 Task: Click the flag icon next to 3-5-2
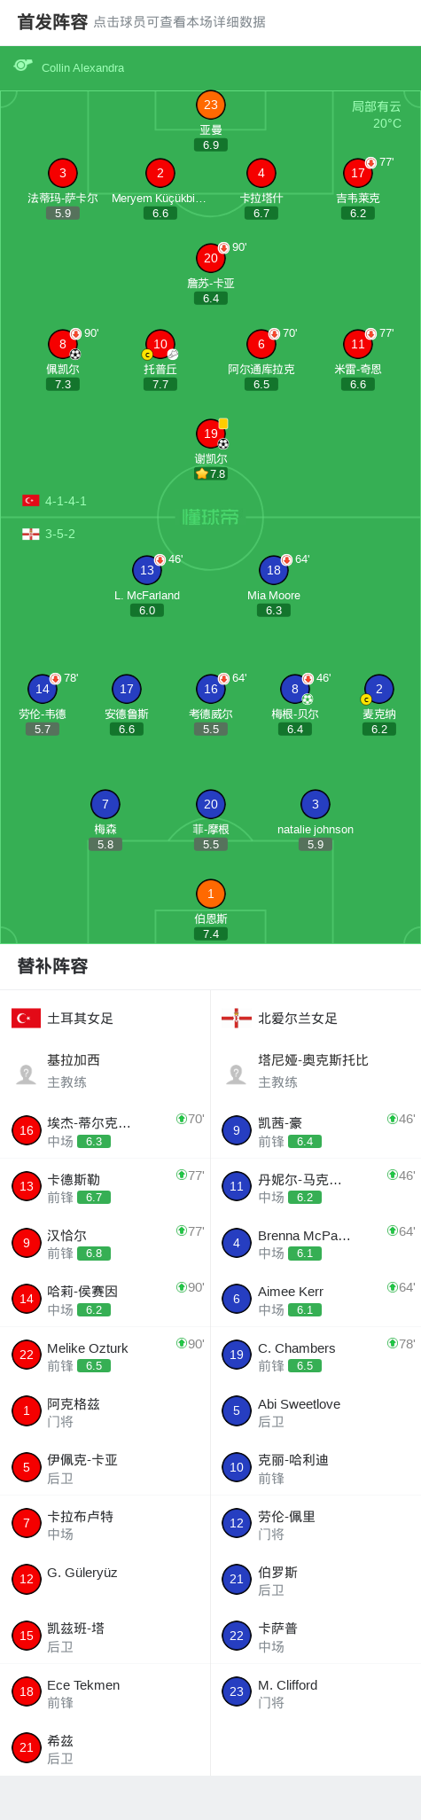click(x=31, y=534)
